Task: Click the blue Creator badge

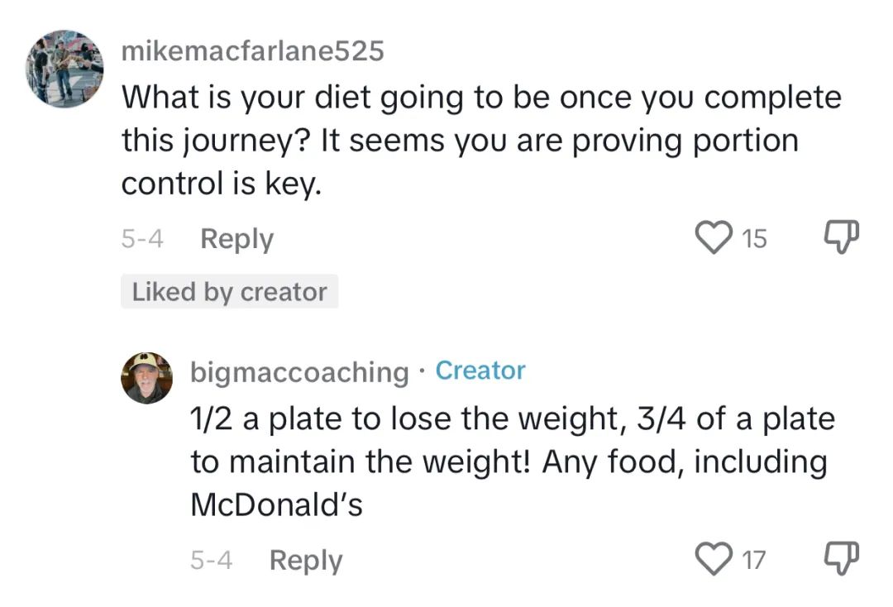Action: tap(480, 370)
